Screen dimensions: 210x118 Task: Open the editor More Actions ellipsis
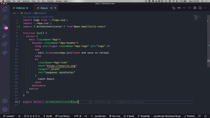pos(205,8)
